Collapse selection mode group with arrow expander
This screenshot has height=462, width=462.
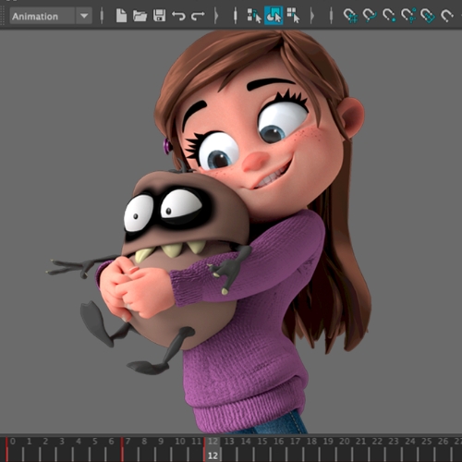click(x=312, y=16)
